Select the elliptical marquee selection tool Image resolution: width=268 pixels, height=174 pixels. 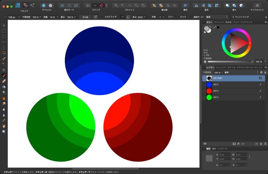pos(4,36)
